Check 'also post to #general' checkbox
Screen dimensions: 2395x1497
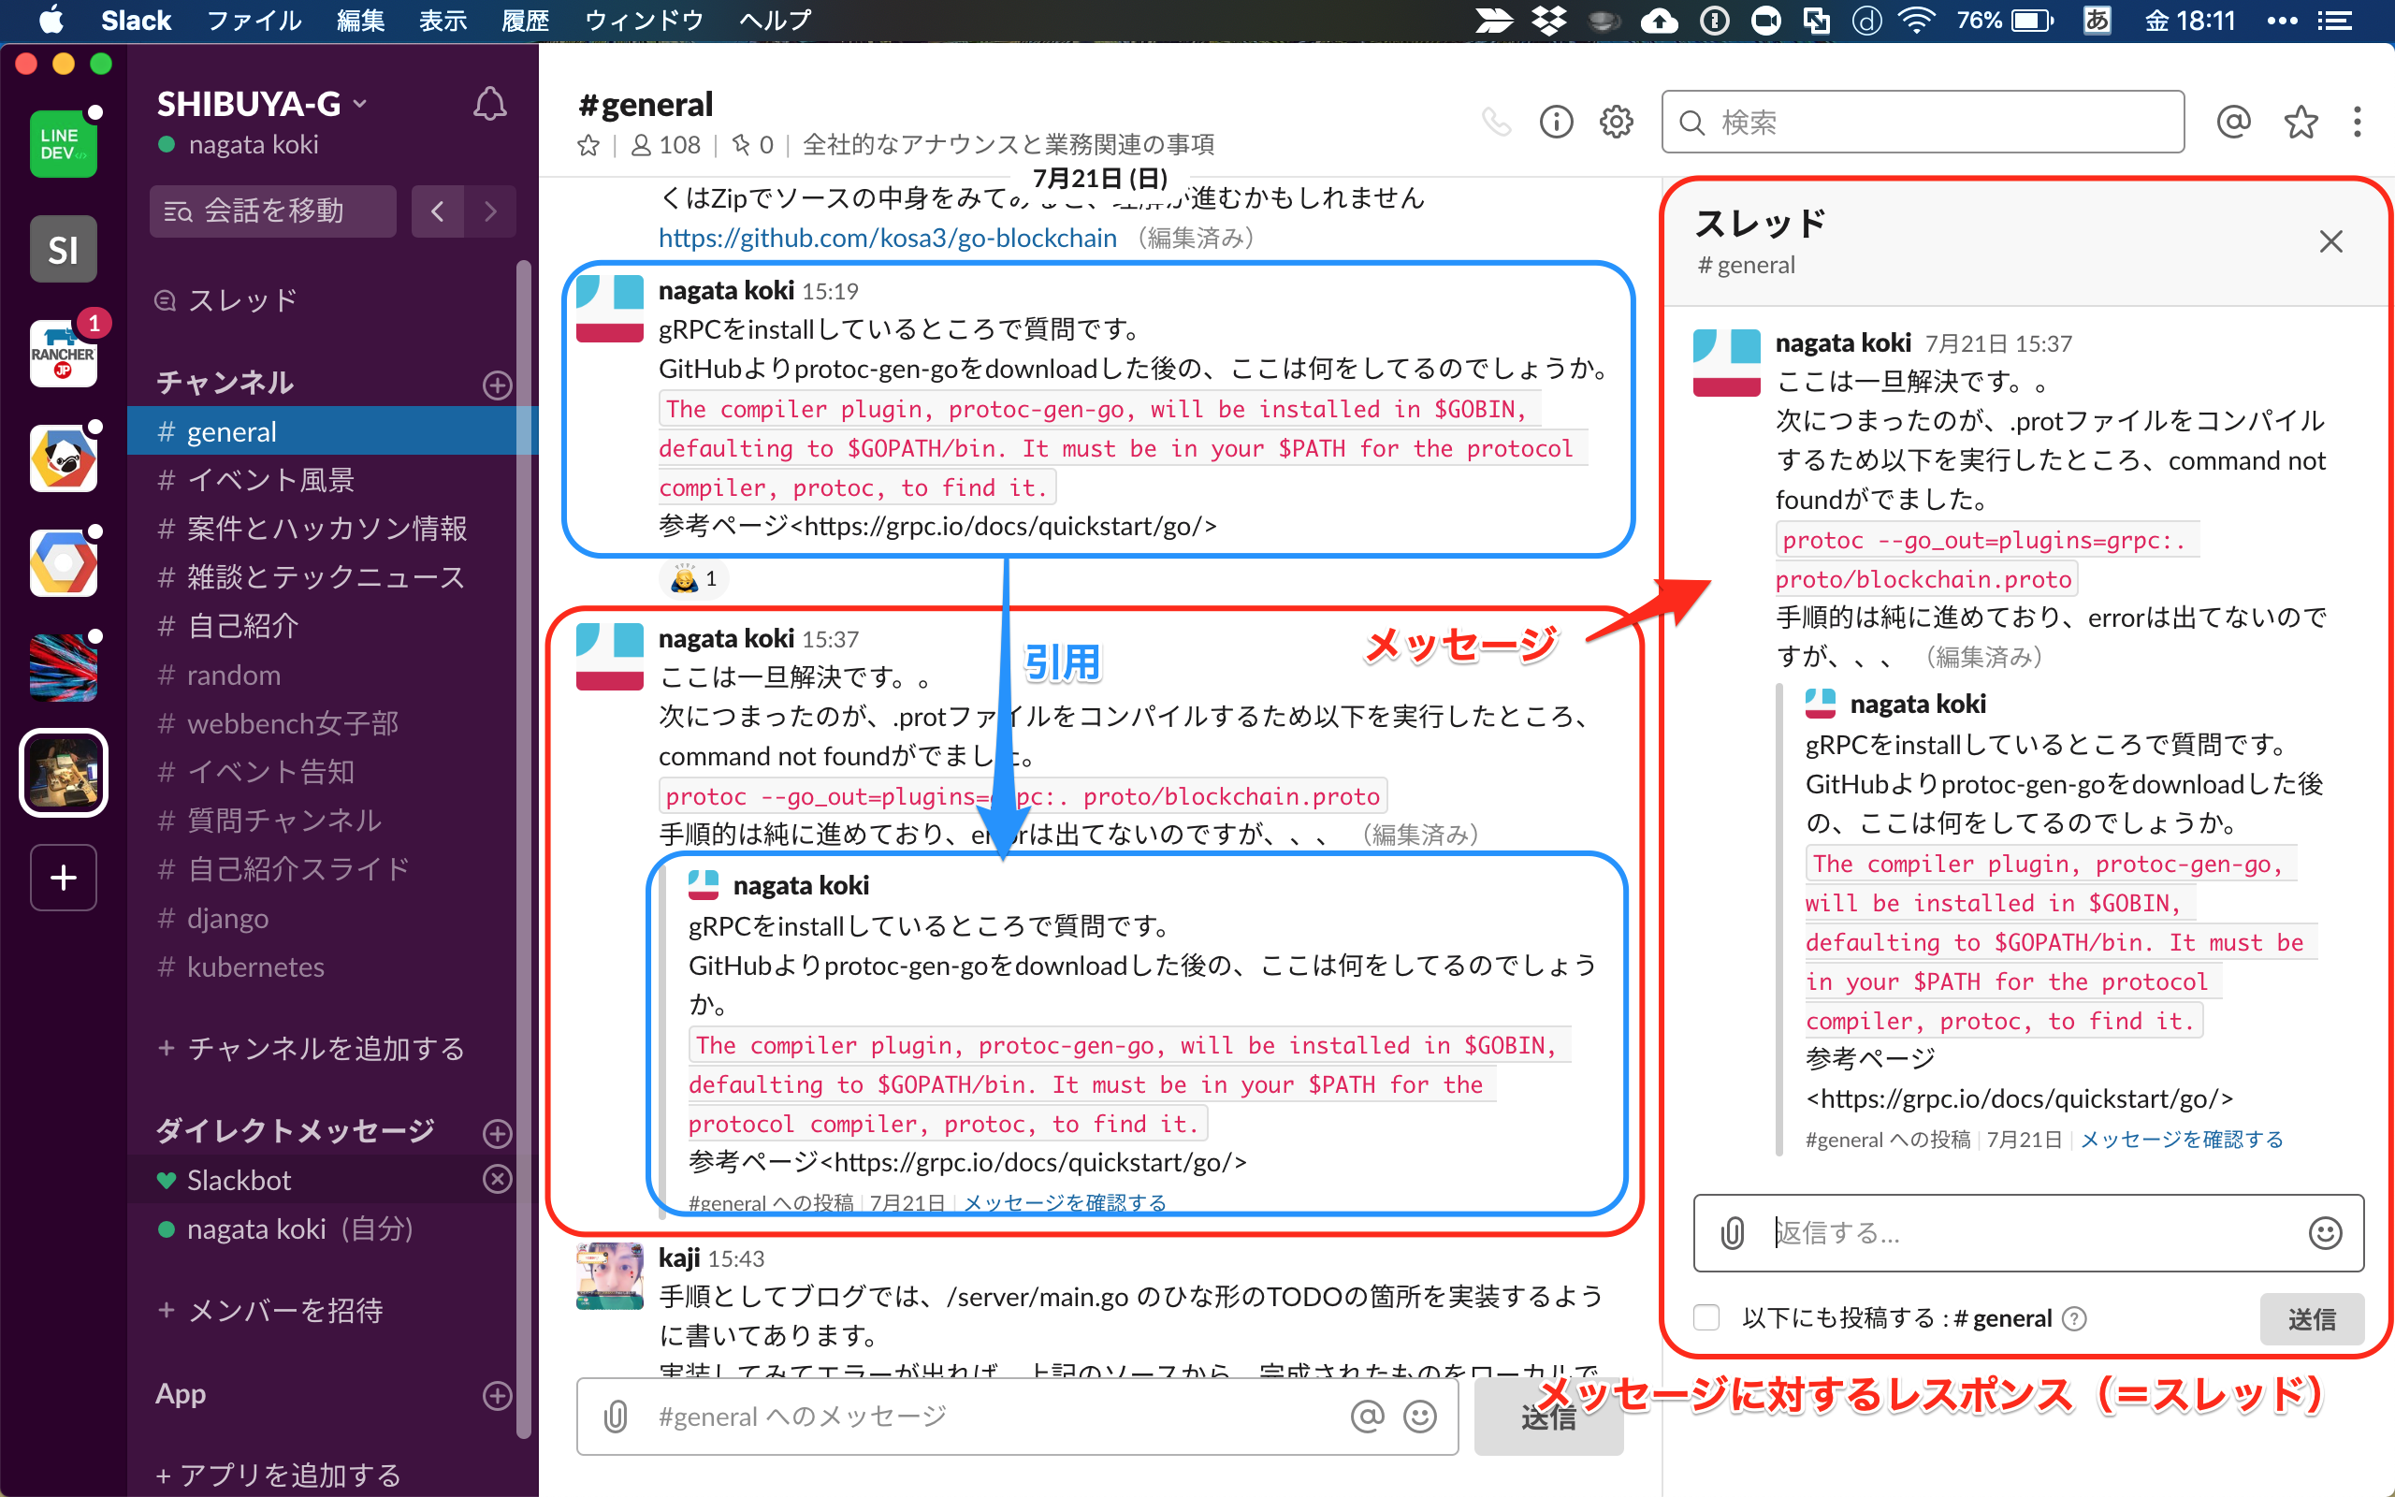click(1706, 1317)
